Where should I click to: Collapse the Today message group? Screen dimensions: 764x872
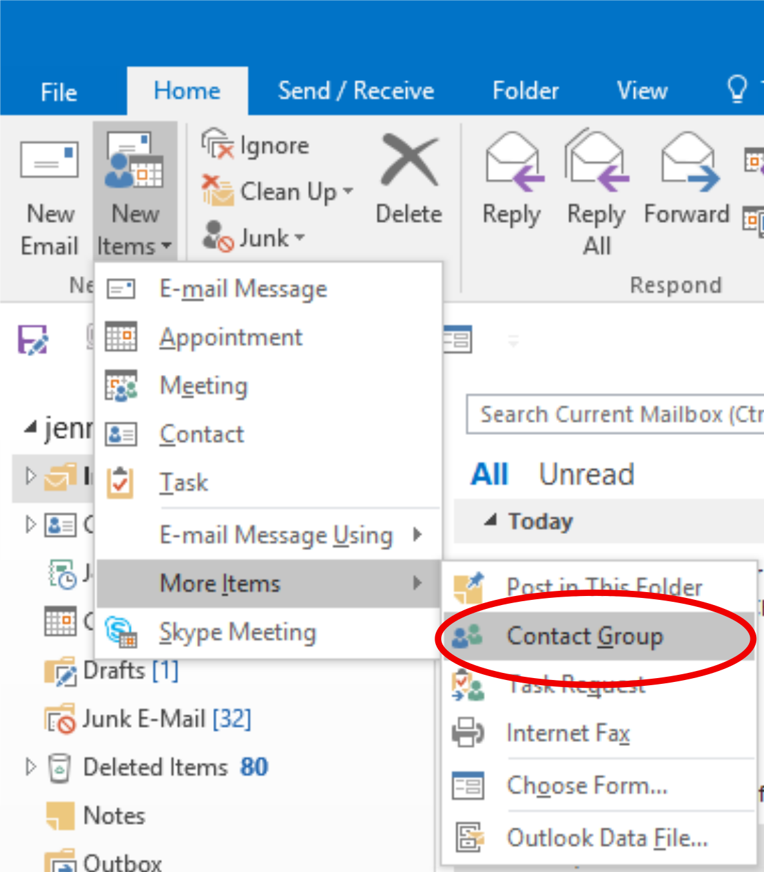tap(491, 520)
